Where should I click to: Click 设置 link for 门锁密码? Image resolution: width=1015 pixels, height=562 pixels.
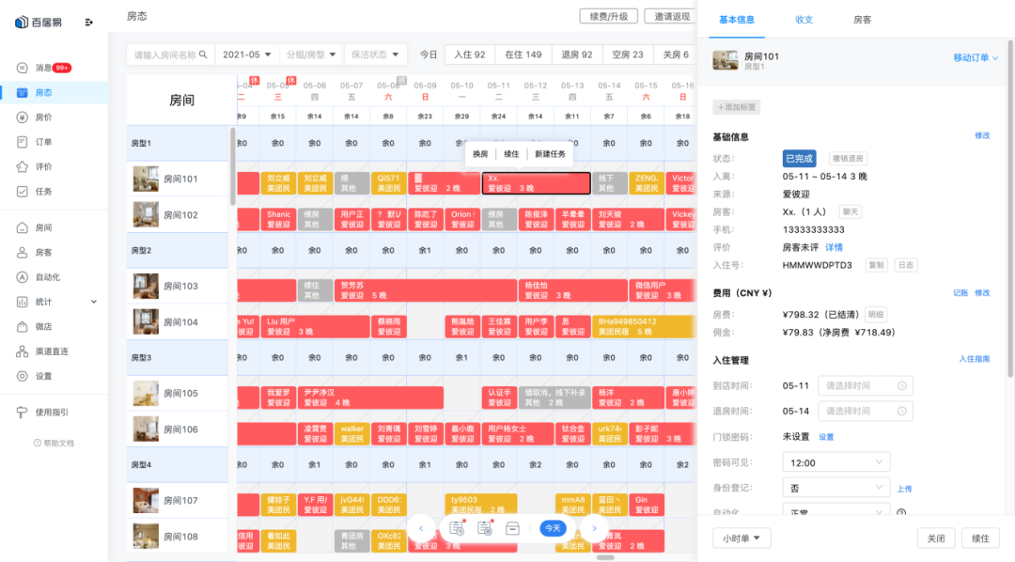[826, 437]
